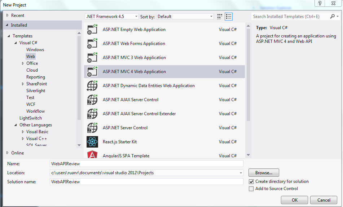Expand the SharePoint tree node
Viewport: 343px width, 207px height.
(x=23, y=84)
